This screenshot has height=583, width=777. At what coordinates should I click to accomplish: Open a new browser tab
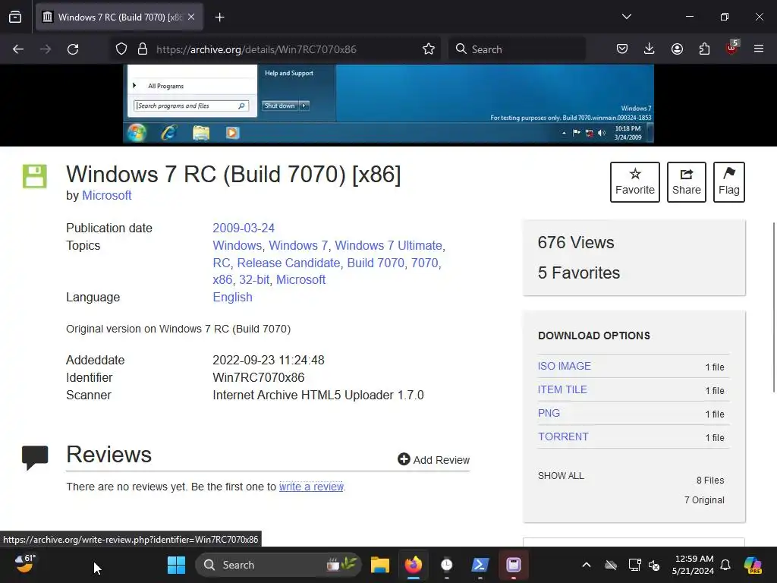pos(219,17)
